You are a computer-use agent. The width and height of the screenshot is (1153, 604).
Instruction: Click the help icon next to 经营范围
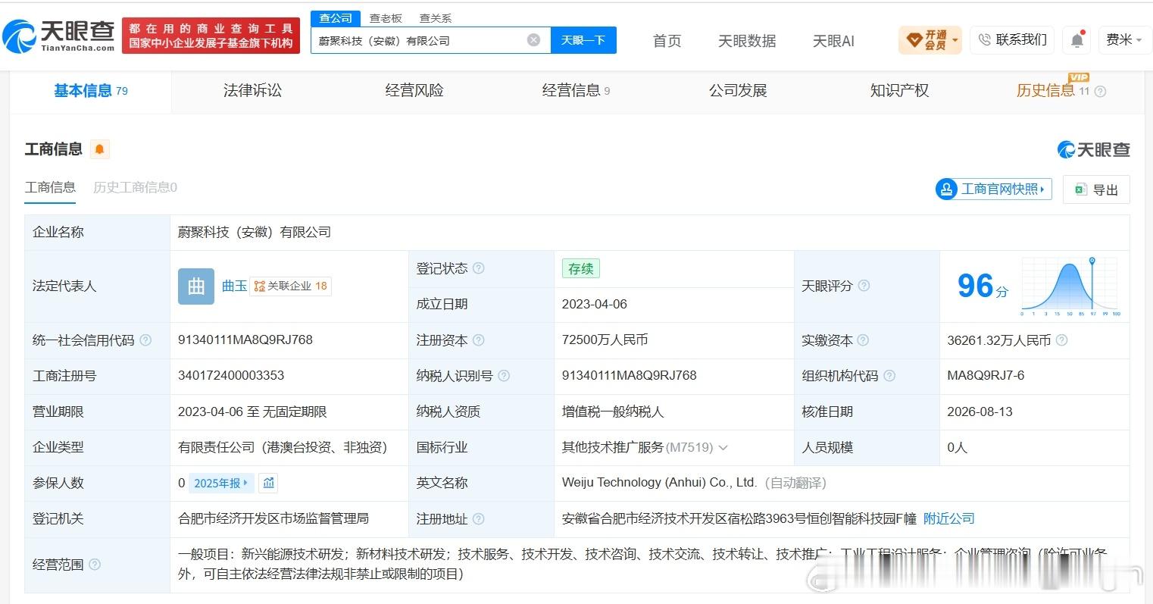[95, 565]
